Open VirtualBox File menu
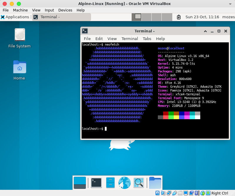235x196 pixels. tap(6, 10)
